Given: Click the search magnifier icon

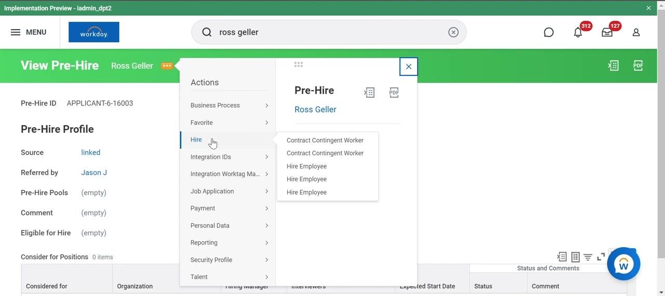Looking at the screenshot, I should tap(207, 32).
